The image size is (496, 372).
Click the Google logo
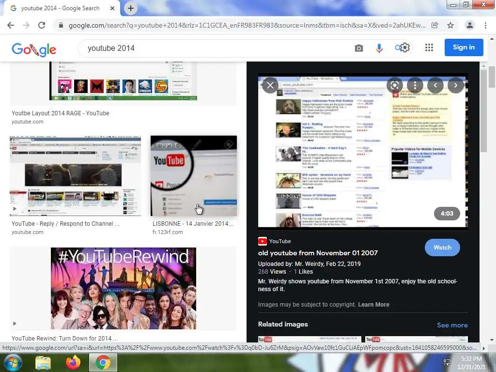click(34, 49)
